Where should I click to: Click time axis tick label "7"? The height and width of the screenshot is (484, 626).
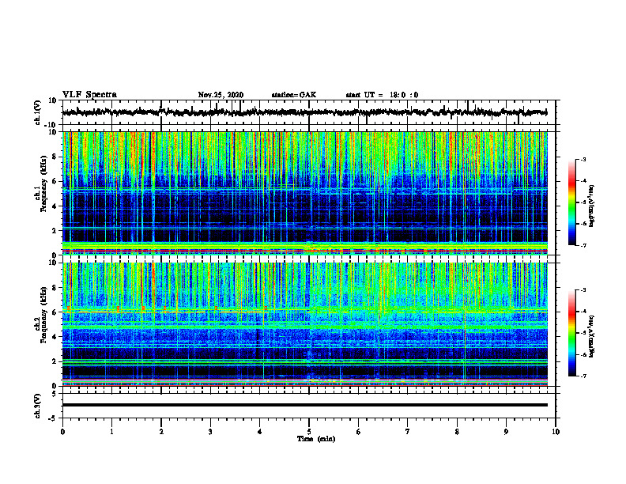408,432
